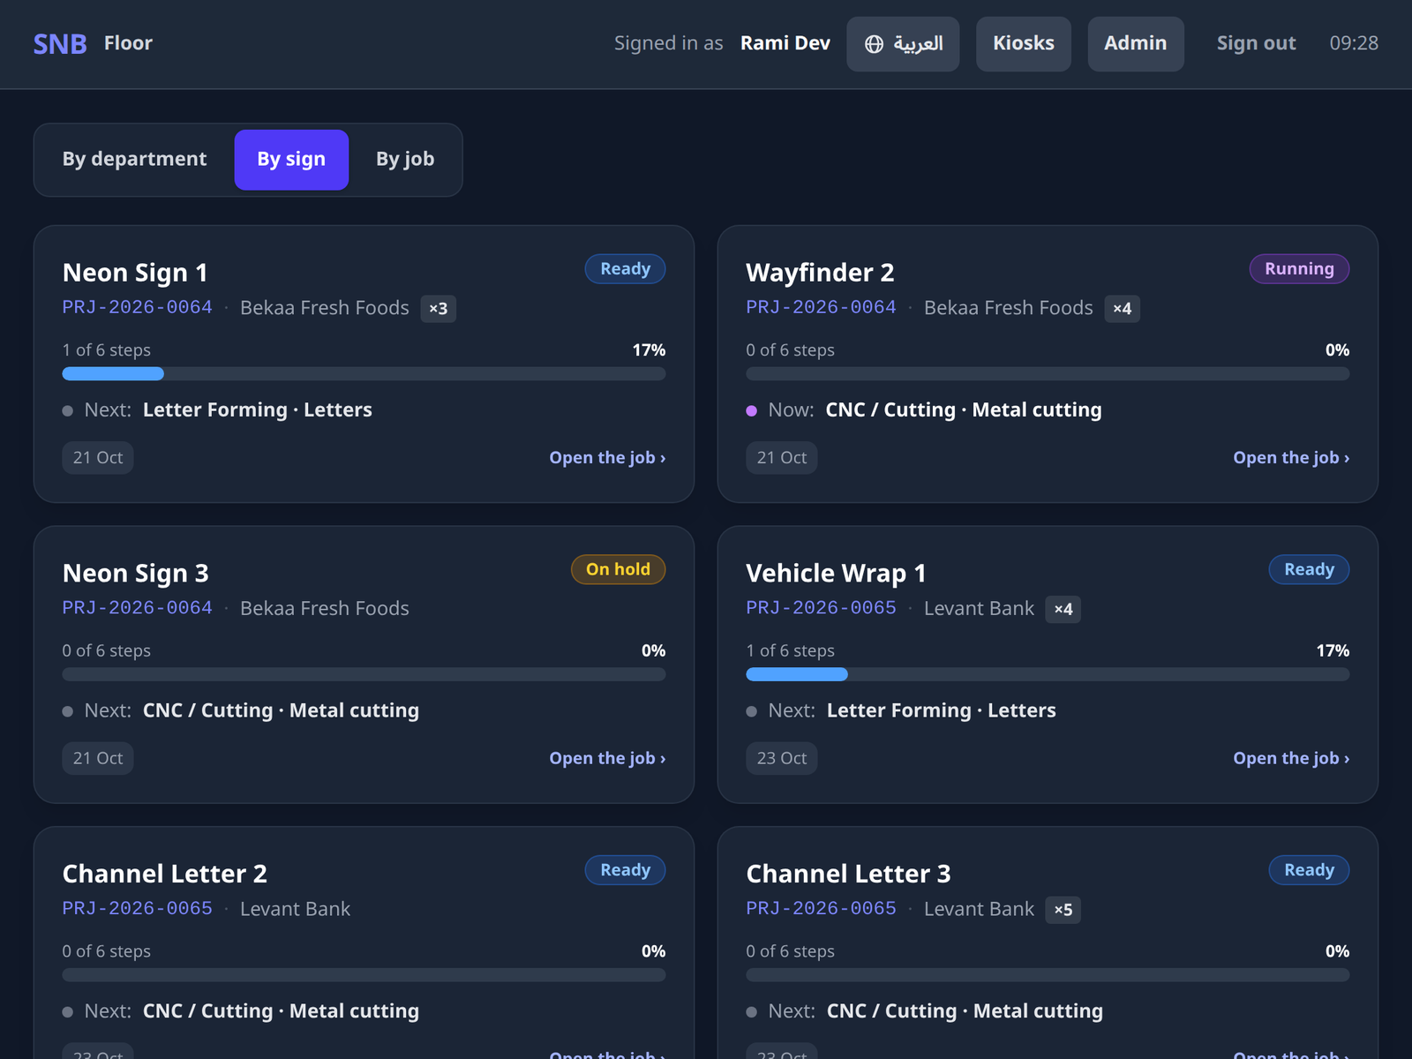Screen dimensions: 1412x1059
Task: Click the ×4 quantity chip on Wayfinder 2
Action: 1122,309
